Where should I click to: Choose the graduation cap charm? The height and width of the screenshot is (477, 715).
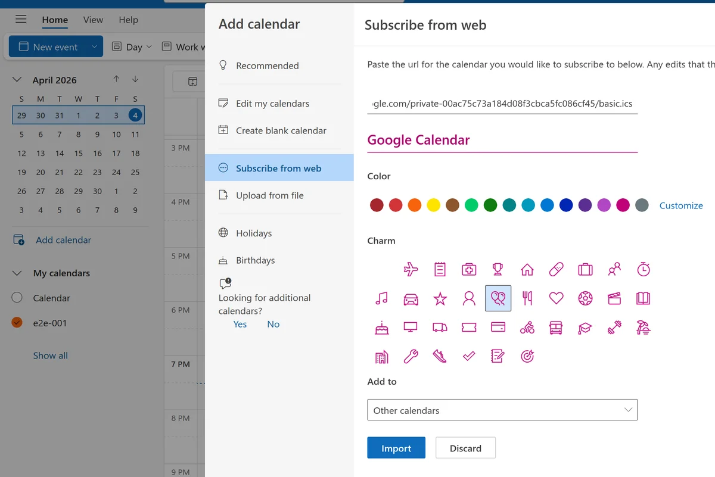585,328
